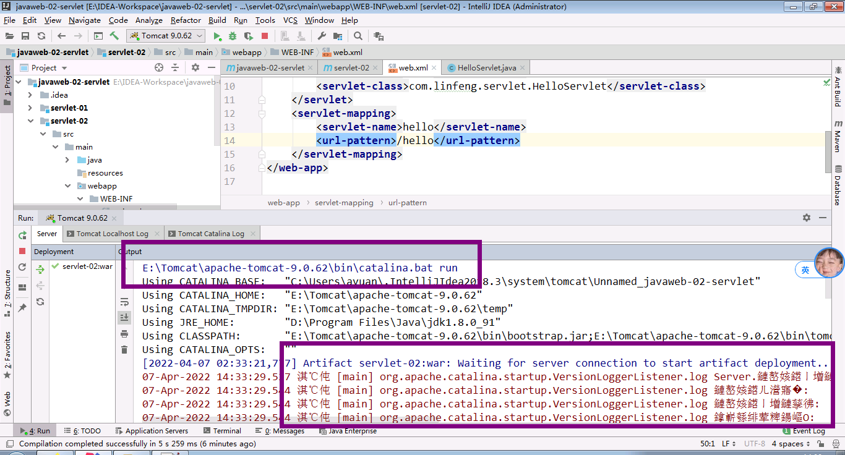Image resolution: width=845 pixels, height=455 pixels.
Task: Close the servlet-02 editor tab
Action: (375, 67)
